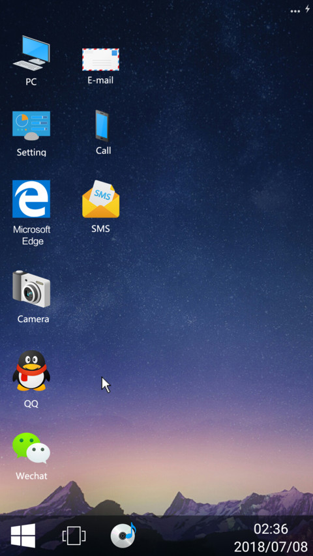The image size is (313, 556).
Task: Open the PC desktop icon
Action: coord(31,53)
